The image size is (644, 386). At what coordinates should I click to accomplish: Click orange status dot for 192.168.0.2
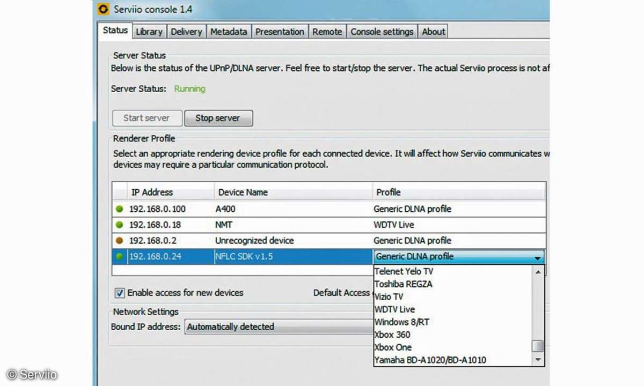(x=119, y=241)
